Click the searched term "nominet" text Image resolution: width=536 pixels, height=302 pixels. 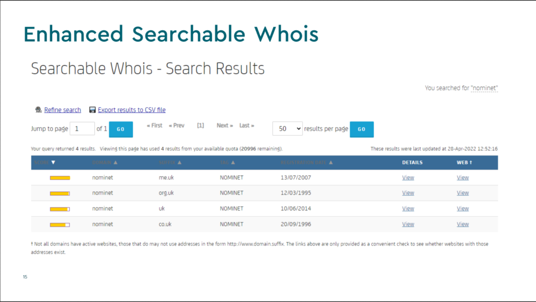click(x=485, y=88)
